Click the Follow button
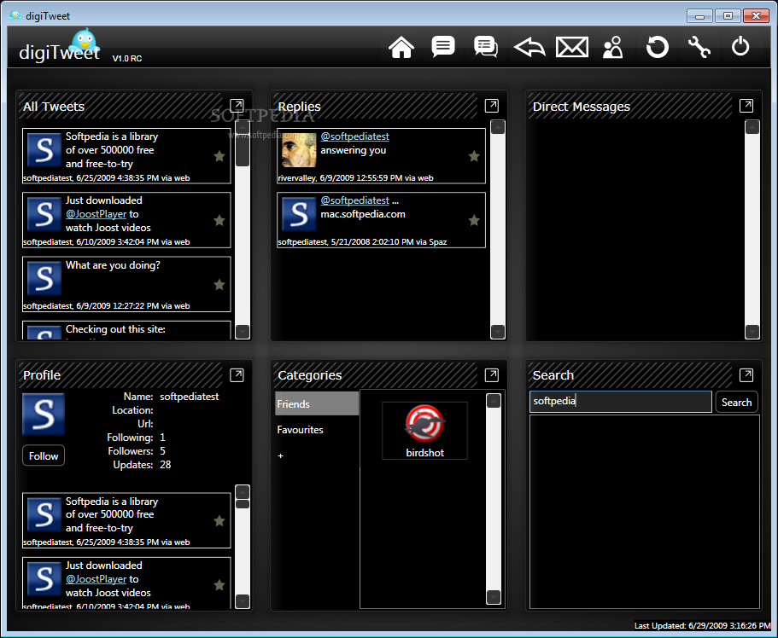The width and height of the screenshot is (778, 638). tap(44, 455)
